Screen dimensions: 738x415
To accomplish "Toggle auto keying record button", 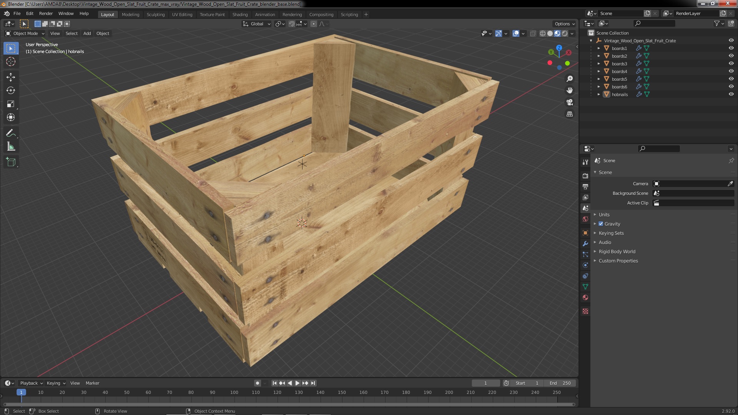I will [258, 383].
